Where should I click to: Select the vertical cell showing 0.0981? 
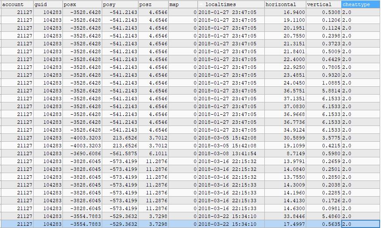tap(323, 208)
